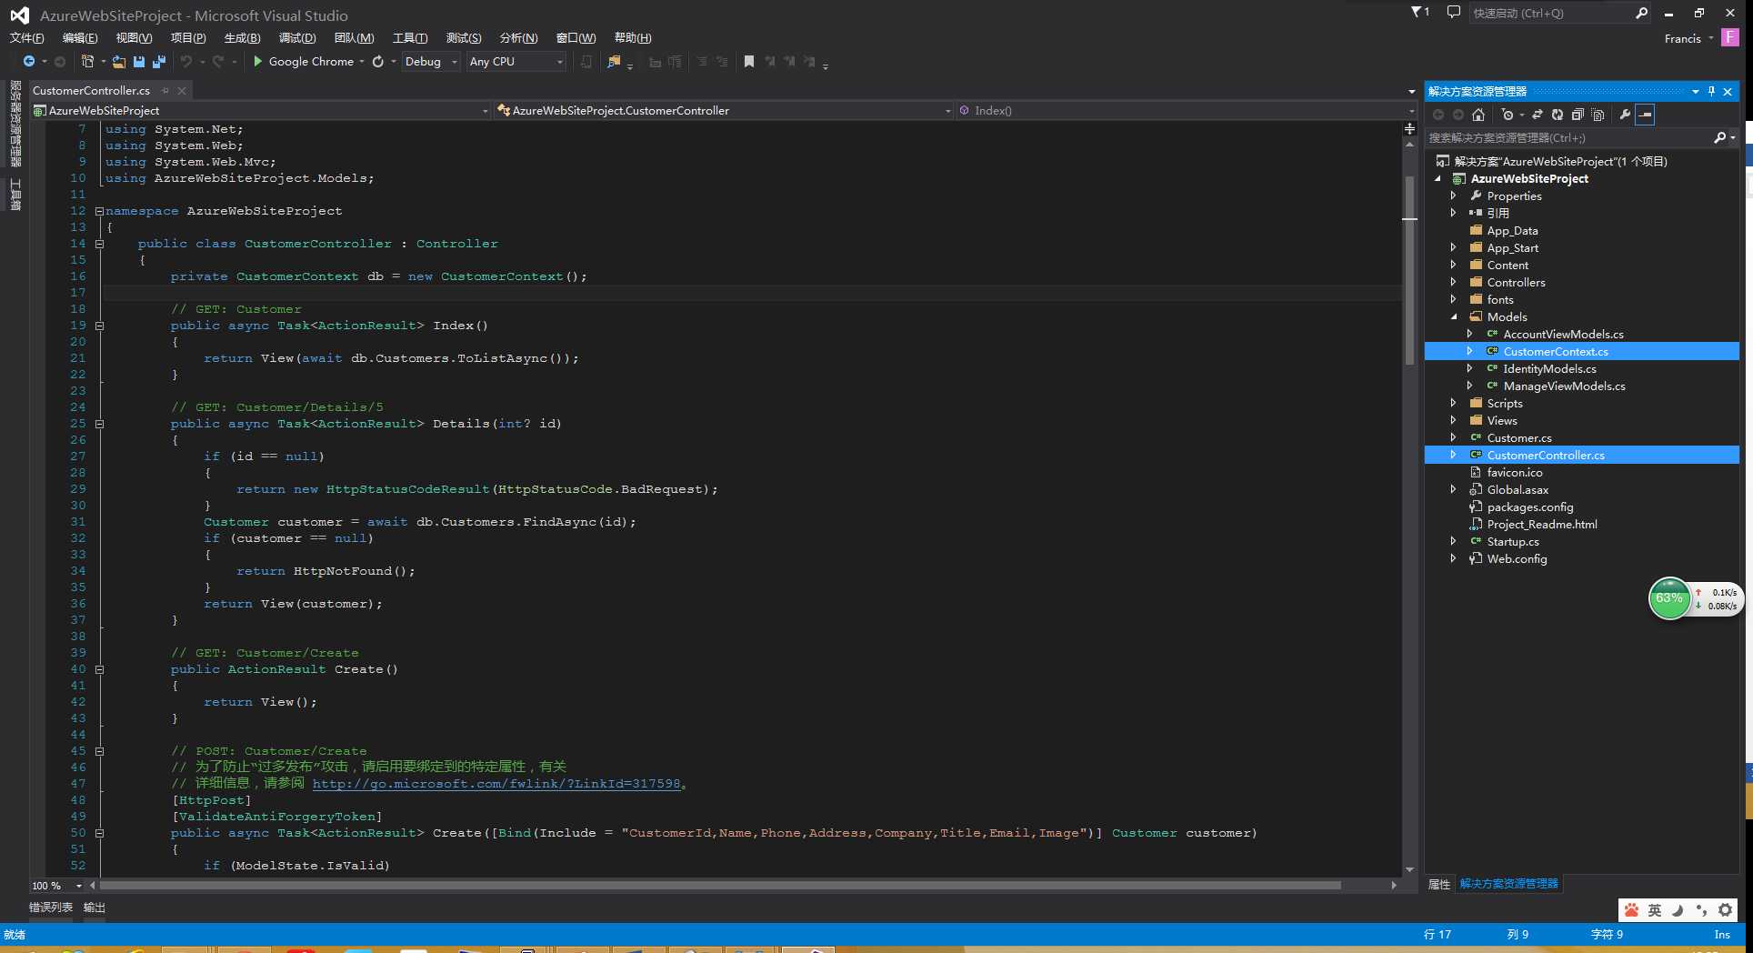Click the editor vertical scrollbar thumb

click(x=1409, y=270)
